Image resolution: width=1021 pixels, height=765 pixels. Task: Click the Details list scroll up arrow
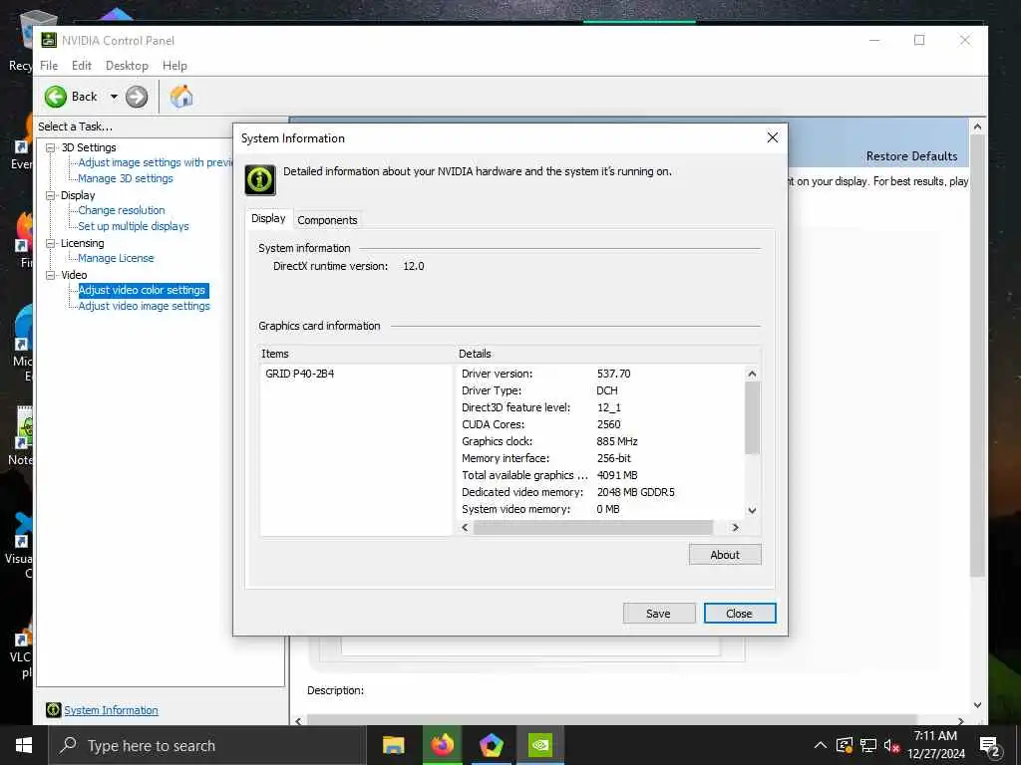(752, 375)
